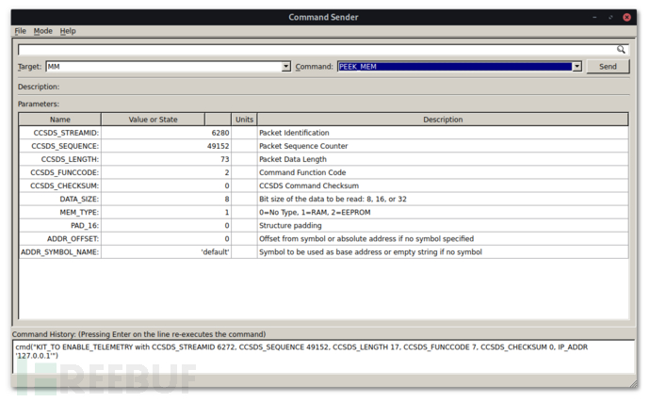Click the Value or State column header
The width and height of the screenshot is (650, 402).
[153, 120]
